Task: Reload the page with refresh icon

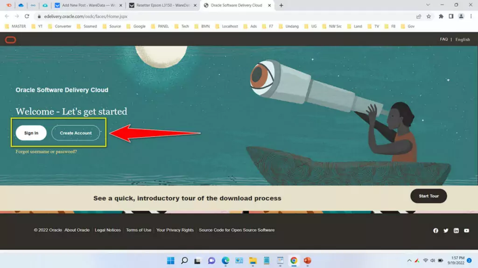Action: 27,16
